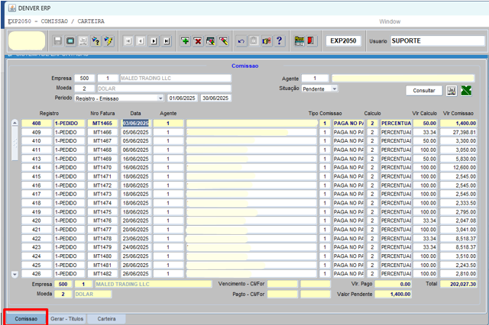Click the undo arrow toolbar icon
The image size is (489, 325).
pyautogui.click(x=241, y=40)
